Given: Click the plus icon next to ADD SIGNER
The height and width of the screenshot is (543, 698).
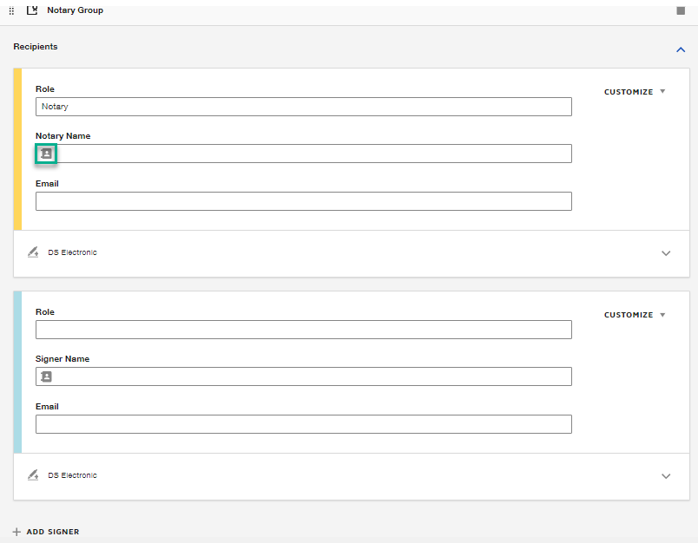Looking at the screenshot, I should 17,532.
